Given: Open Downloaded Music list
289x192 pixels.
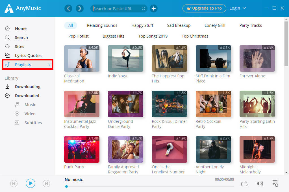Looking at the screenshot, I should pos(31,105).
